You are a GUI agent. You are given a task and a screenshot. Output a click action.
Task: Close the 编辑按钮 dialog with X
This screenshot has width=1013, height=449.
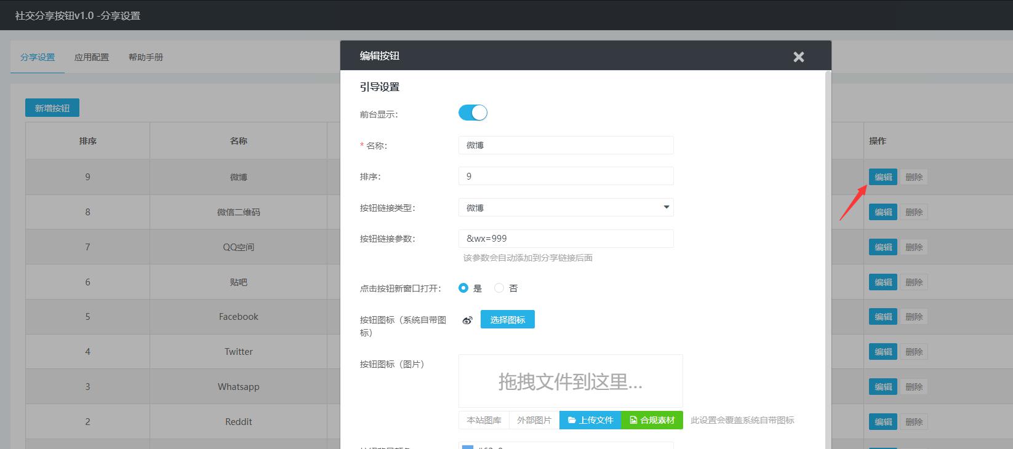pos(799,57)
